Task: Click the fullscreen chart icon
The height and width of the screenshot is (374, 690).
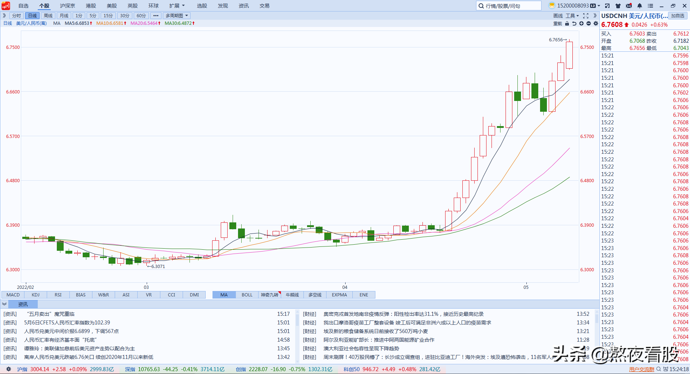Action: click(x=586, y=16)
